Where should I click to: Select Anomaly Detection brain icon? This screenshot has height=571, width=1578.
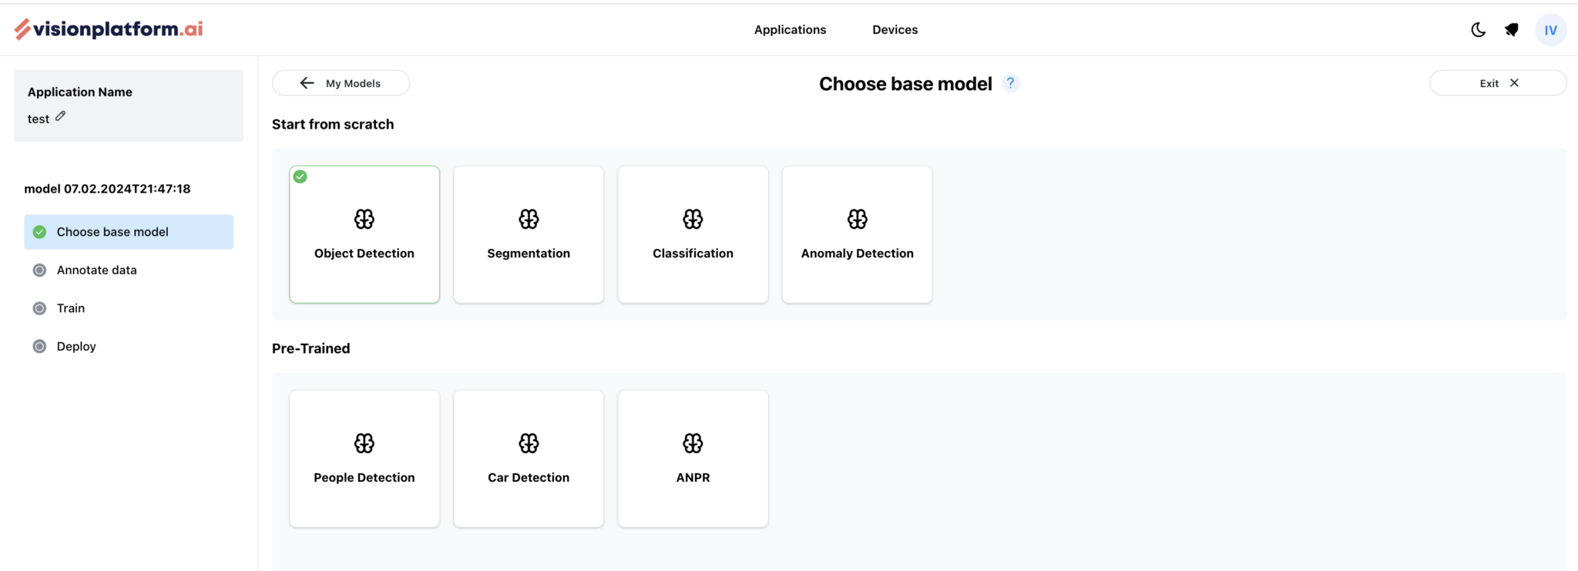(x=857, y=220)
